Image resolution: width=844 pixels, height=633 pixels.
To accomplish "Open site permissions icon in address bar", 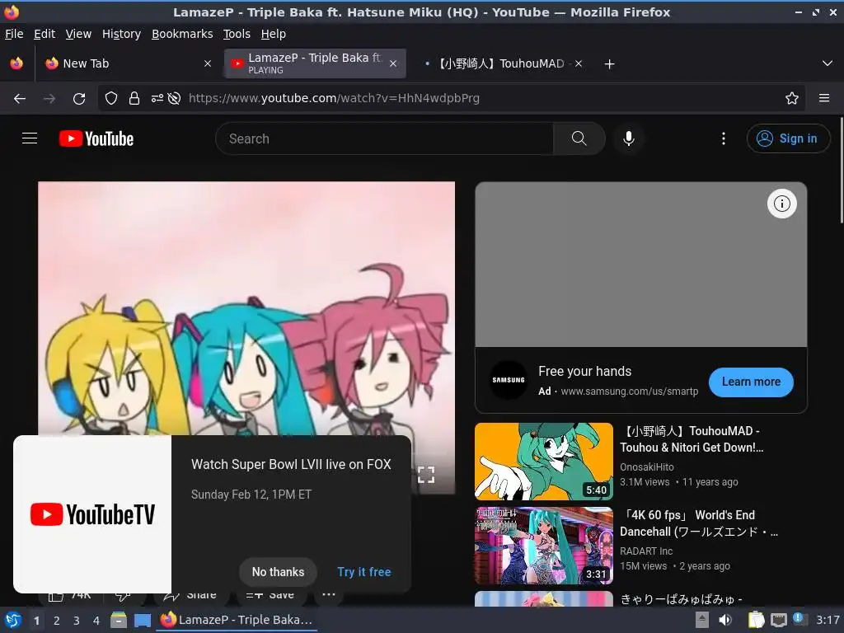I will pos(157,98).
